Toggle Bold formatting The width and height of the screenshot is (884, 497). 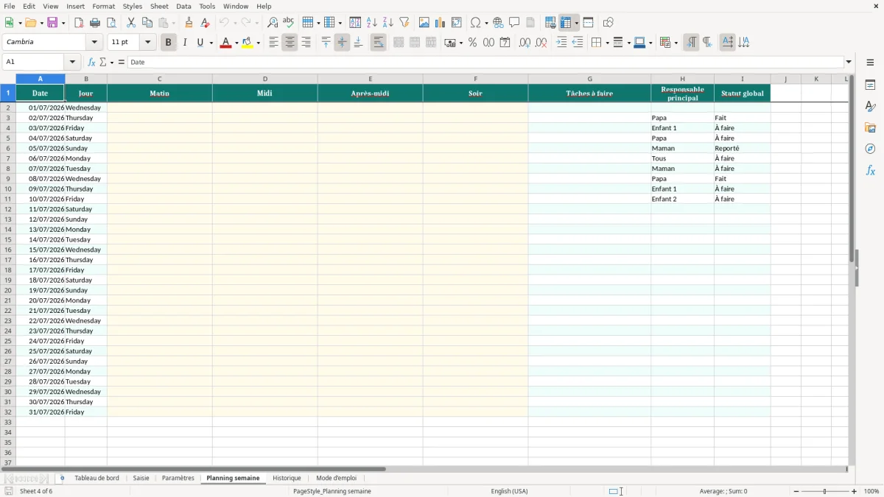tap(168, 43)
